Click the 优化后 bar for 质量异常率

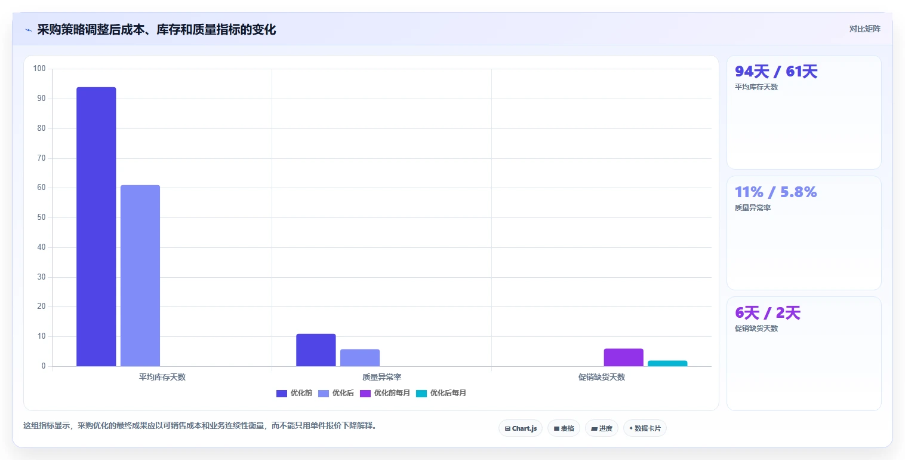pos(360,358)
